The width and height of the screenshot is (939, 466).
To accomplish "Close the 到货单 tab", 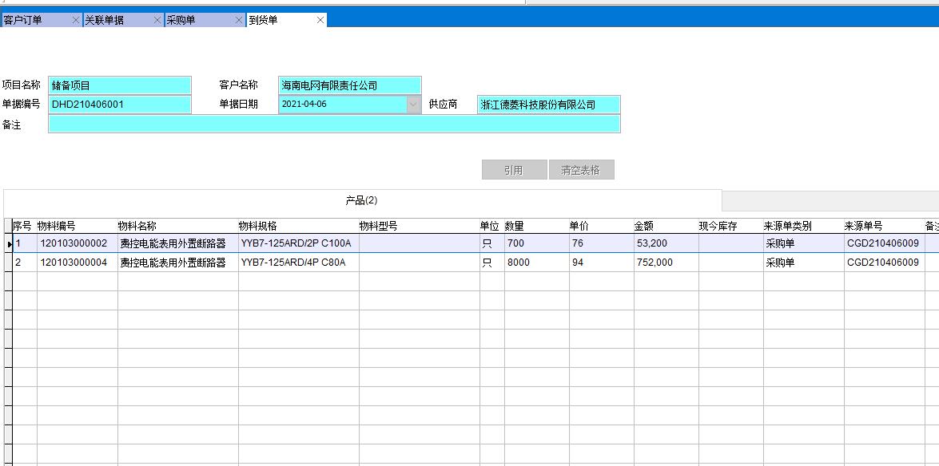I will tap(320, 20).
